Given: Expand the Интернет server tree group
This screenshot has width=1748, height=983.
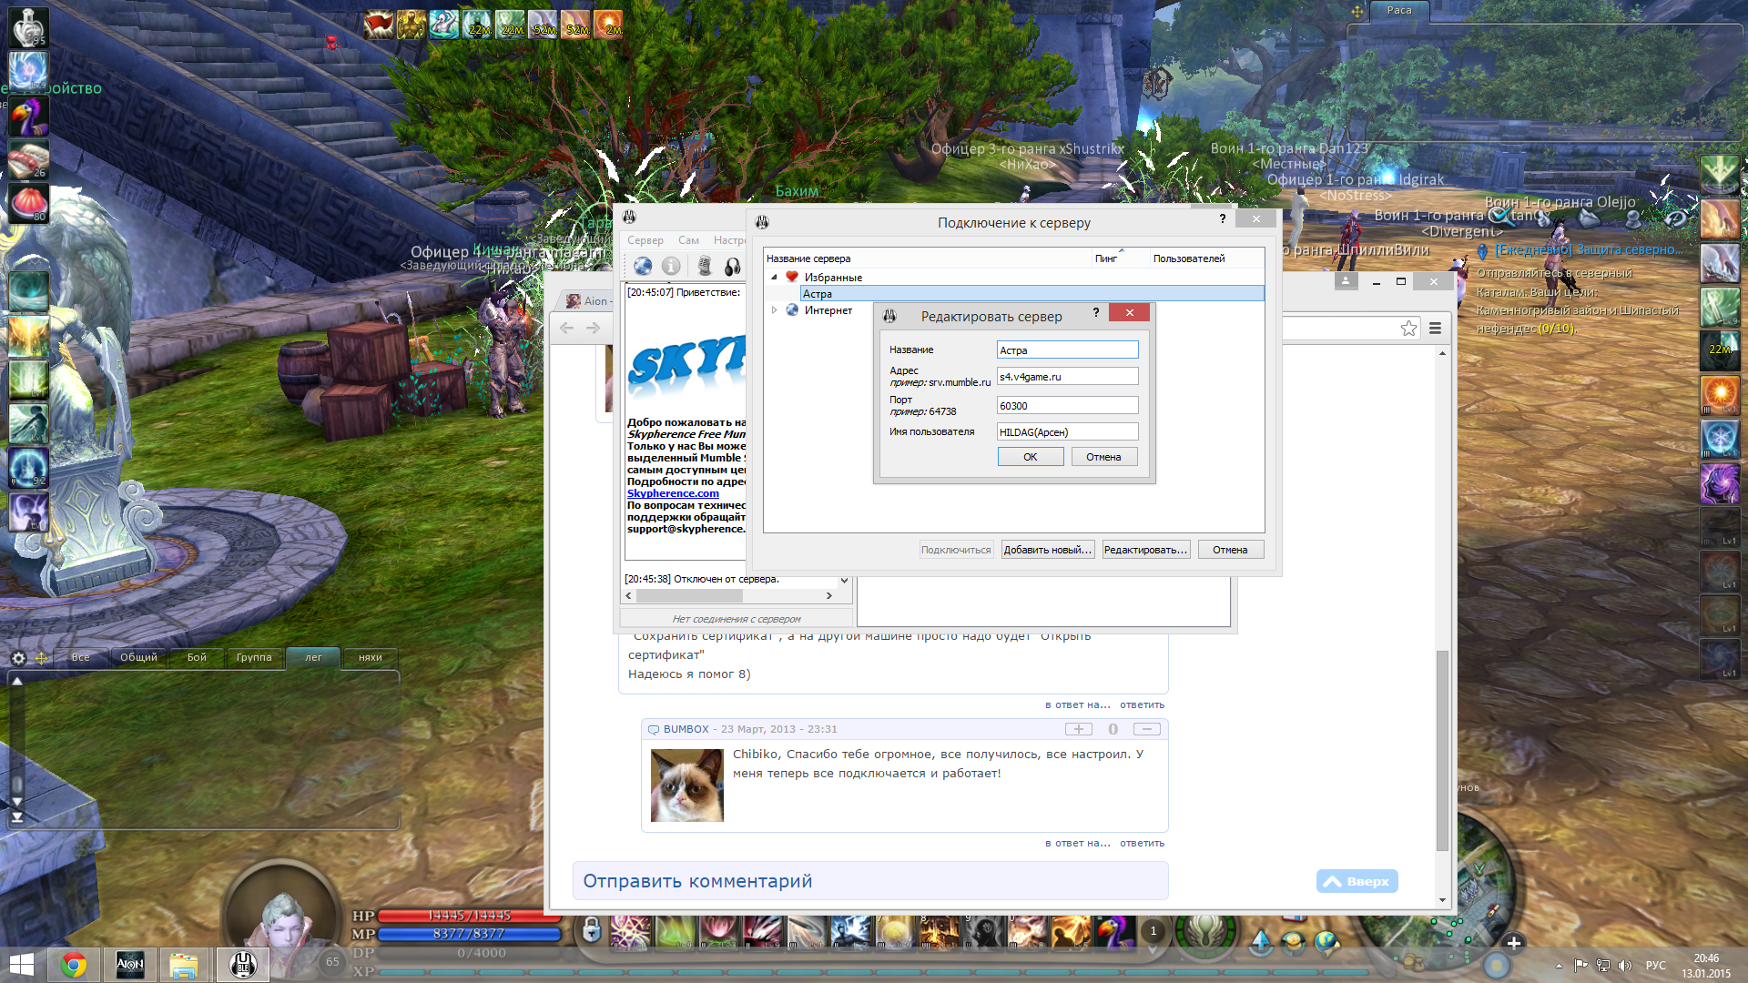Looking at the screenshot, I should [x=774, y=310].
